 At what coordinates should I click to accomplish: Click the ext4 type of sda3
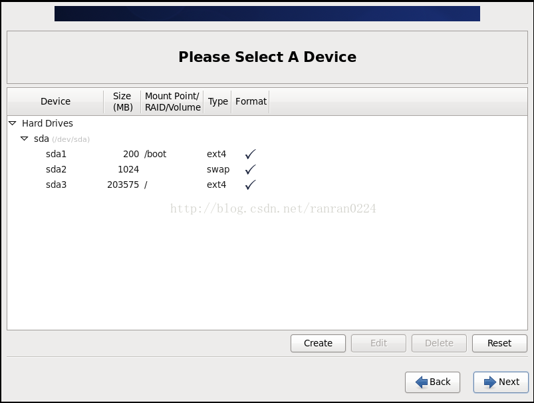216,185
